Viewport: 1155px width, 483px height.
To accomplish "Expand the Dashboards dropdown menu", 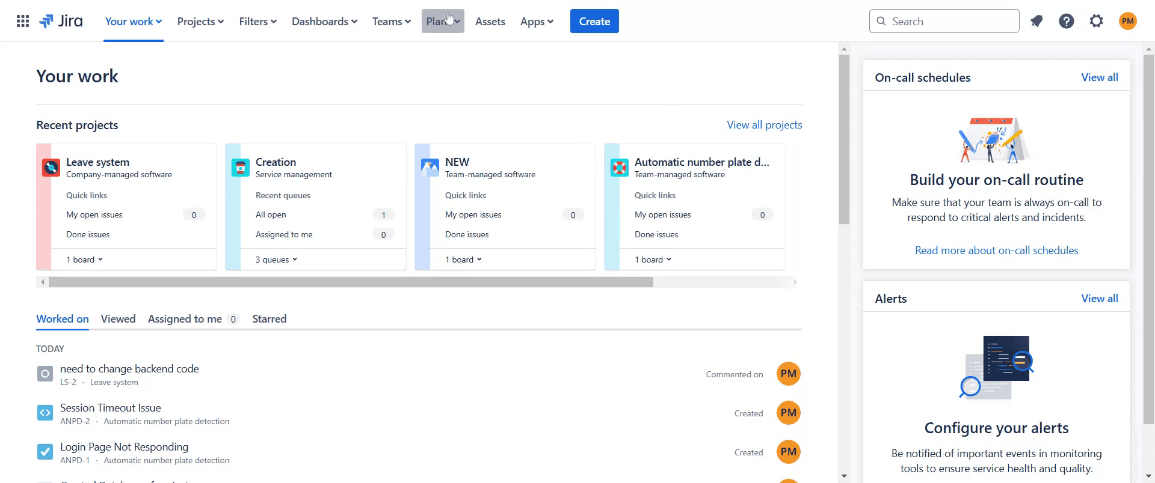I will pos(324,21).
